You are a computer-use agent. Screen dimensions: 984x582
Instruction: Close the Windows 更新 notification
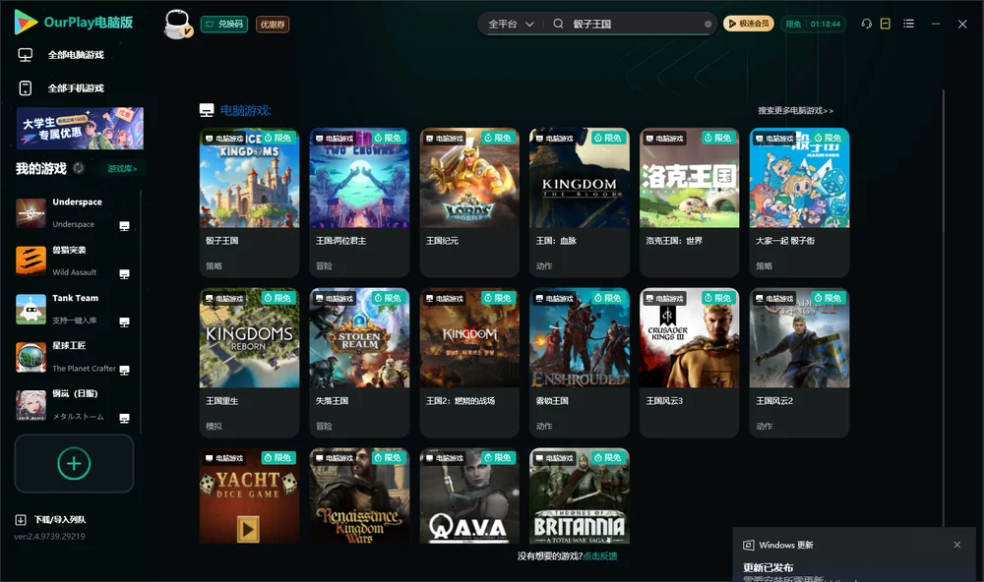tap(957, 545)
